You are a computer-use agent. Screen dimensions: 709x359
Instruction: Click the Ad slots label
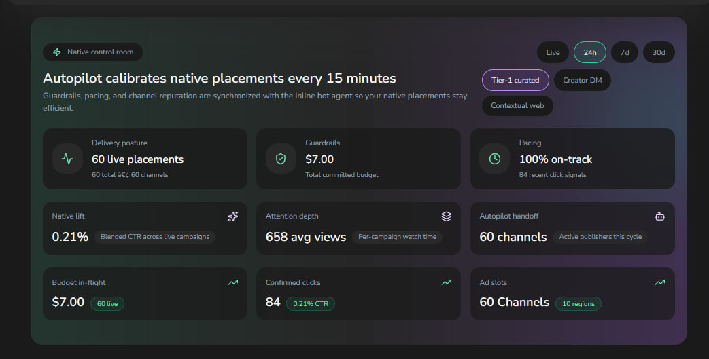494,283
